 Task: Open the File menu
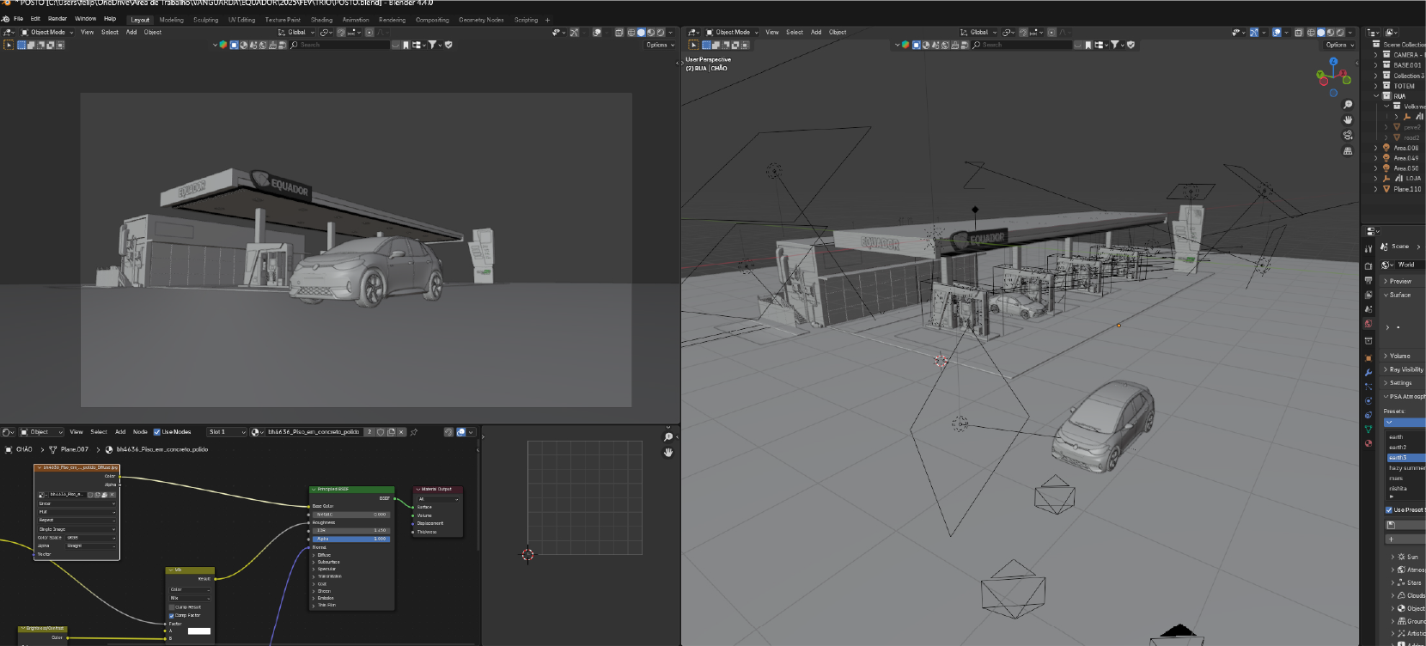[x=18, y=19]
